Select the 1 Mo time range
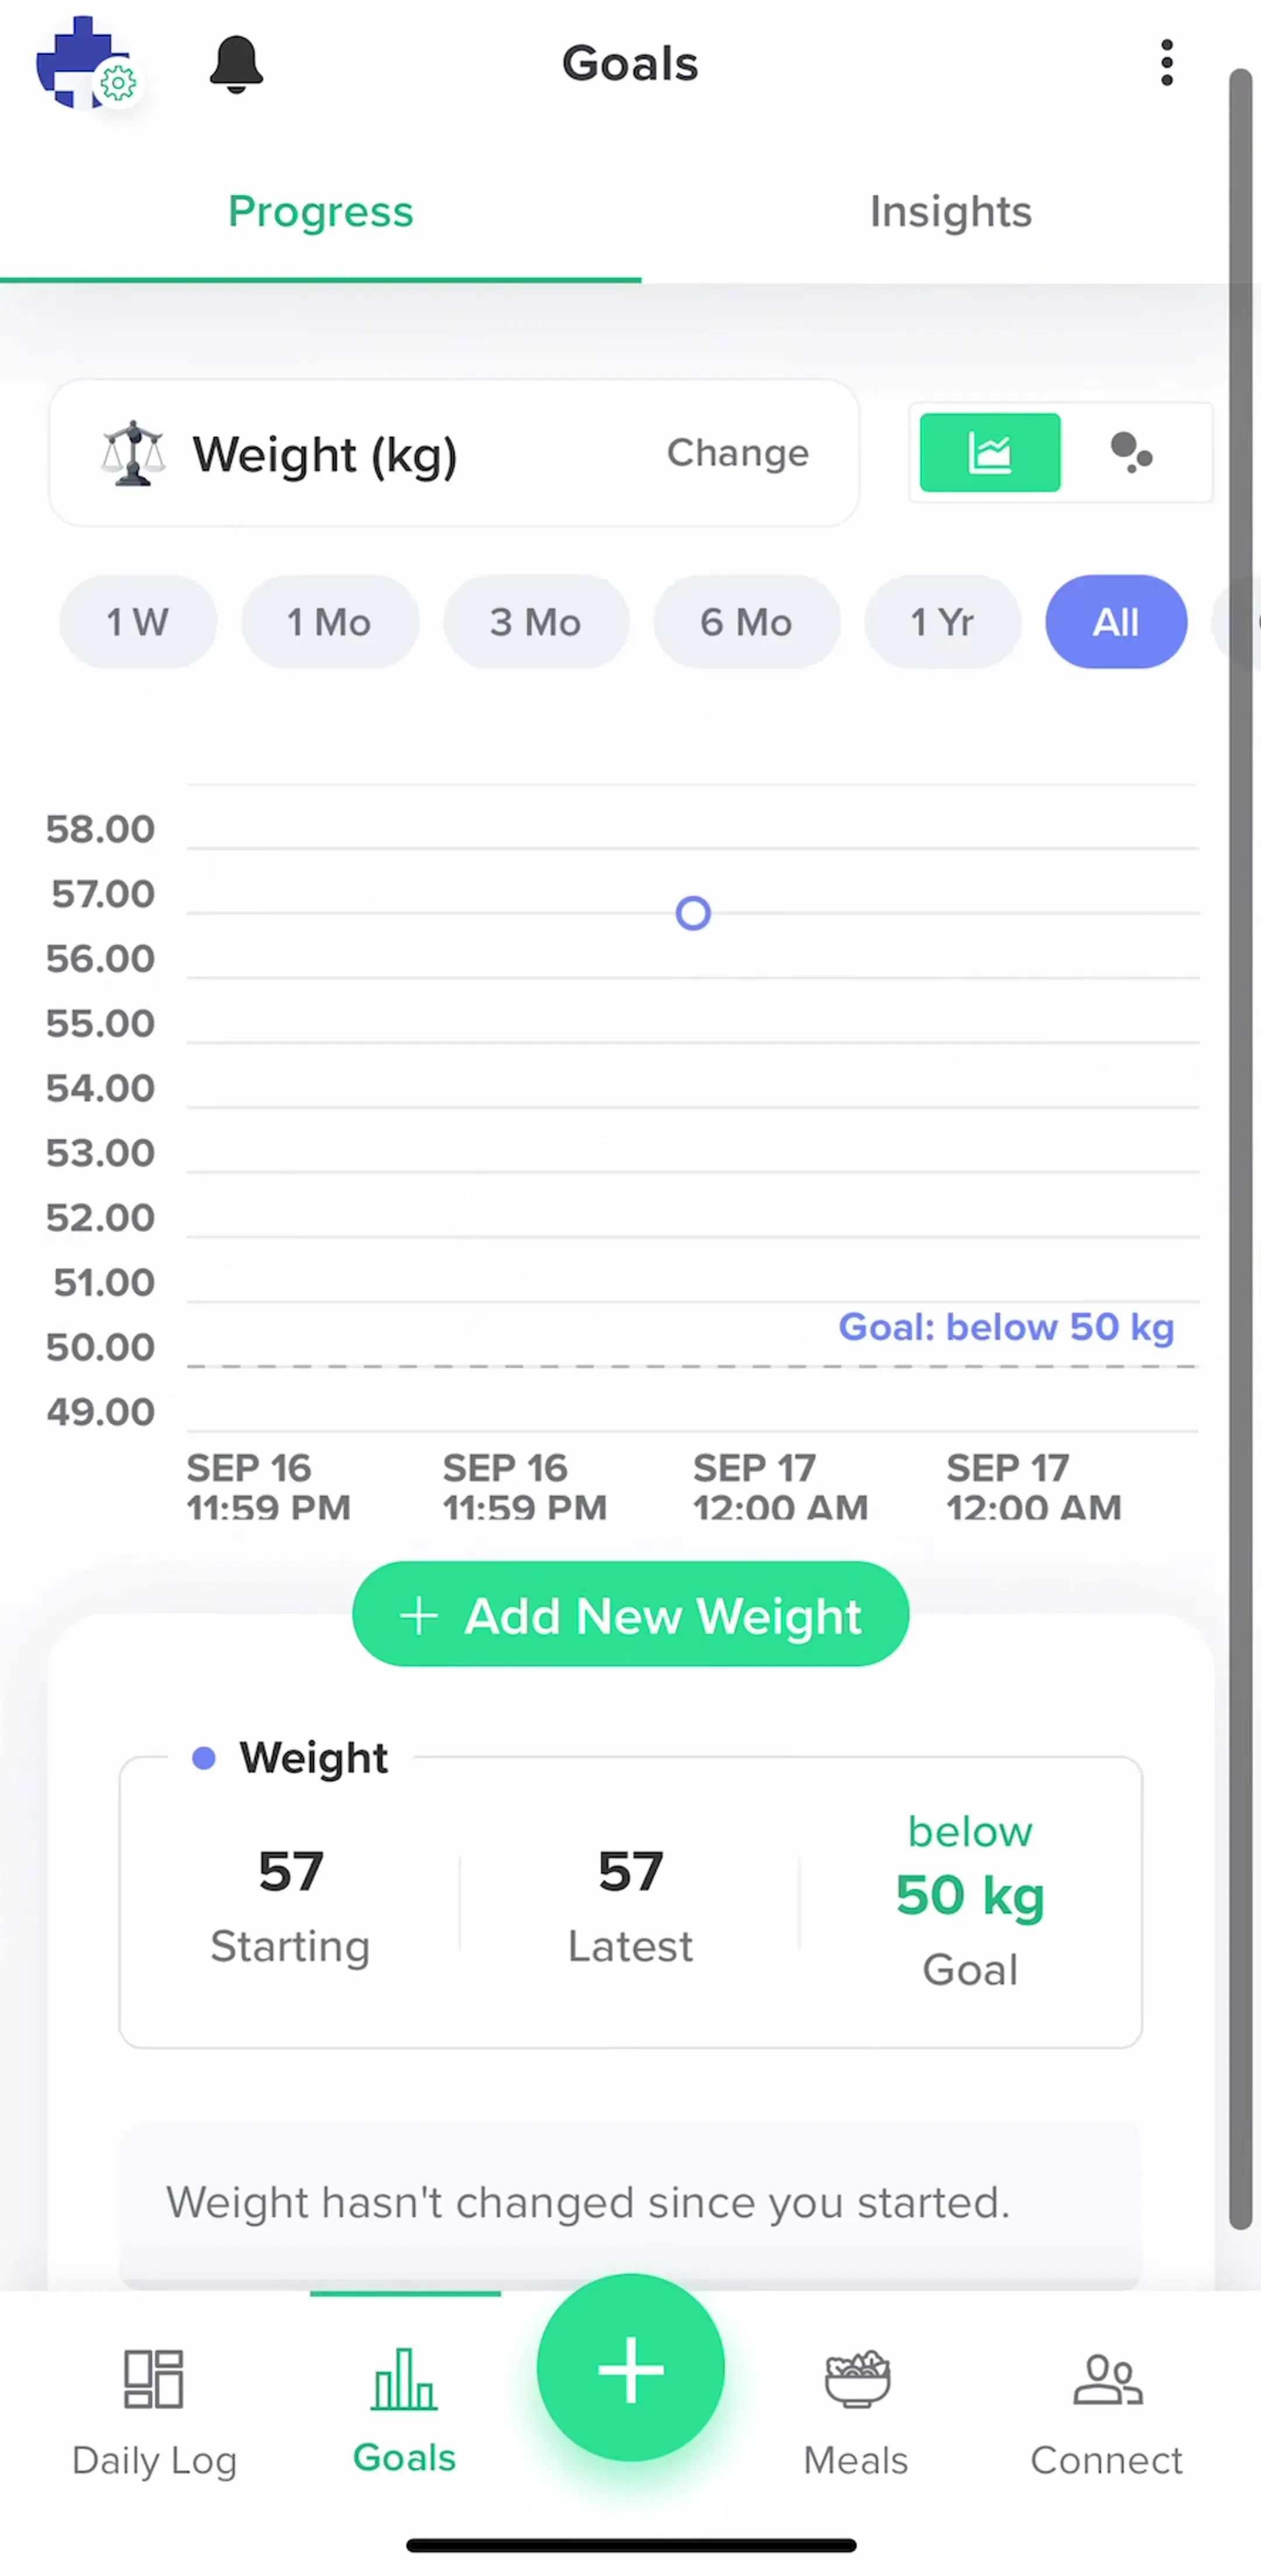The width and height of the screenshot is (1261, 2576). coord(329,622)
